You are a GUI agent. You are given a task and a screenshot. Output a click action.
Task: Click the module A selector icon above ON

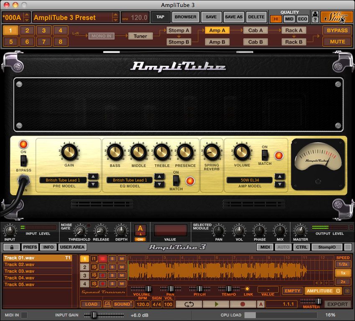pyautogui.click(x=140, y=230)
